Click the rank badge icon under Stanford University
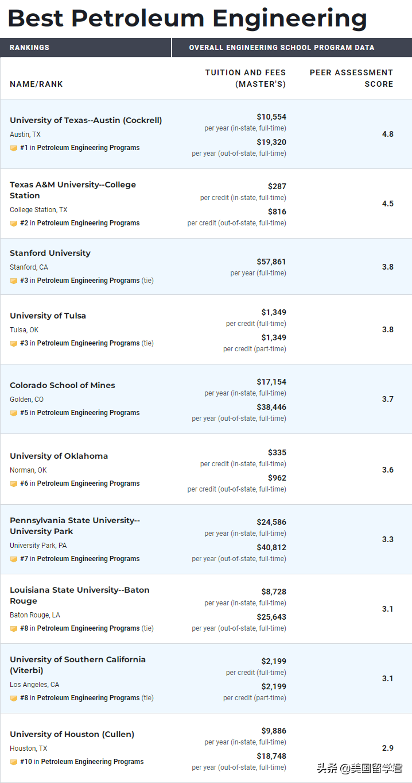 [x=14, y=281]
